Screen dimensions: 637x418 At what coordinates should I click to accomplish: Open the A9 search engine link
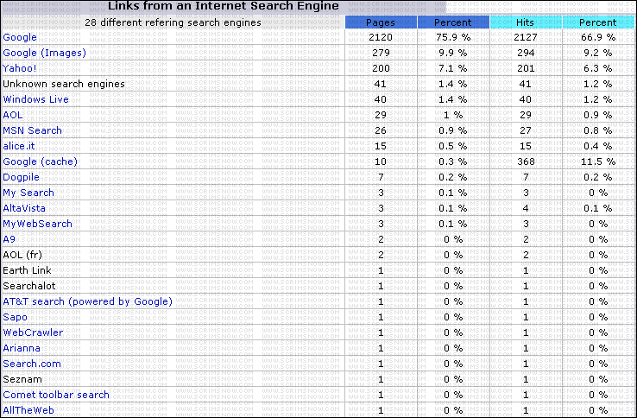point(9,239)
